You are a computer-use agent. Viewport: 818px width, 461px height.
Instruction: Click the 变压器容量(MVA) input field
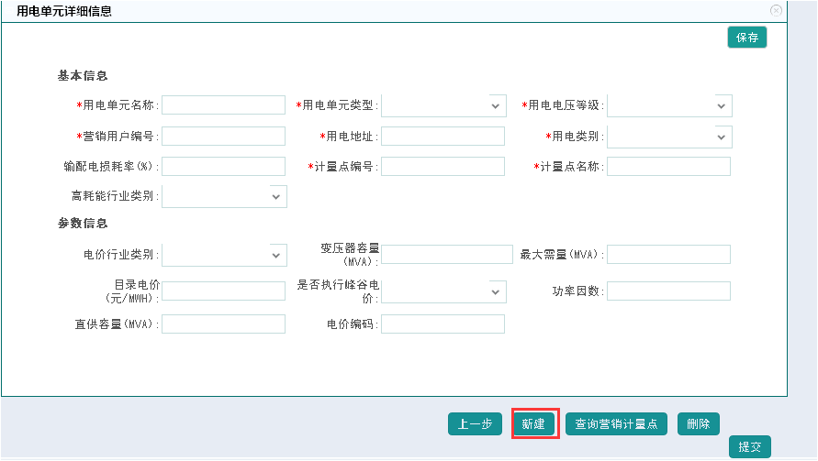point(446,255)
